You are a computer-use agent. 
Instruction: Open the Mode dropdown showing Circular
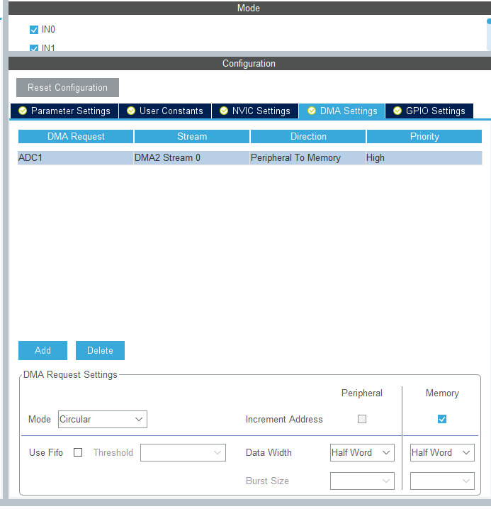coord(103,419)
